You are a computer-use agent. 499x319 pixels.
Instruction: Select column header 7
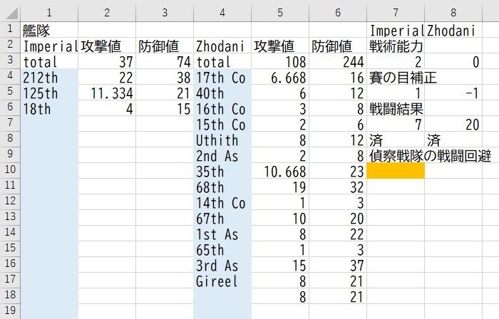[395, 12]
